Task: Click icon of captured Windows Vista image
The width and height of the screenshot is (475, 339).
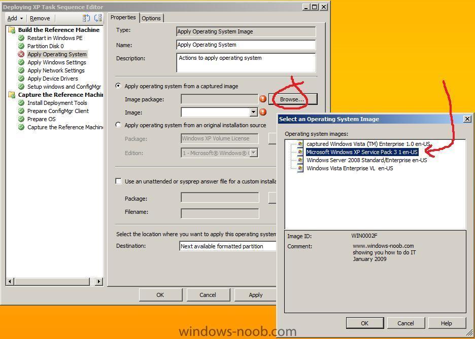Action: click(300, 144)
